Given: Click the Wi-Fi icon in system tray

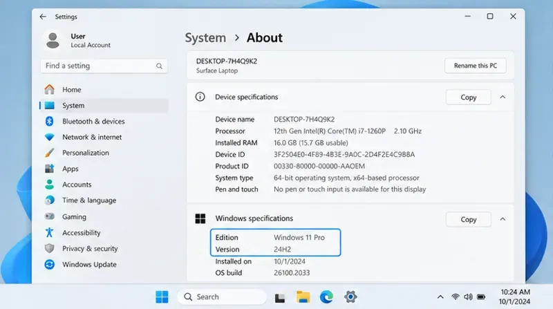Looking at the screenshot, I should (456, 297).
